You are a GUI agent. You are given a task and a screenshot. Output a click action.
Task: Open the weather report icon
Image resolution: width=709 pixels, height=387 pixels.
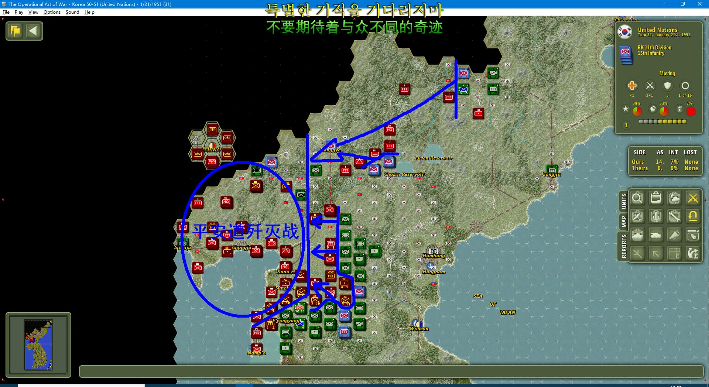[674, 198]
